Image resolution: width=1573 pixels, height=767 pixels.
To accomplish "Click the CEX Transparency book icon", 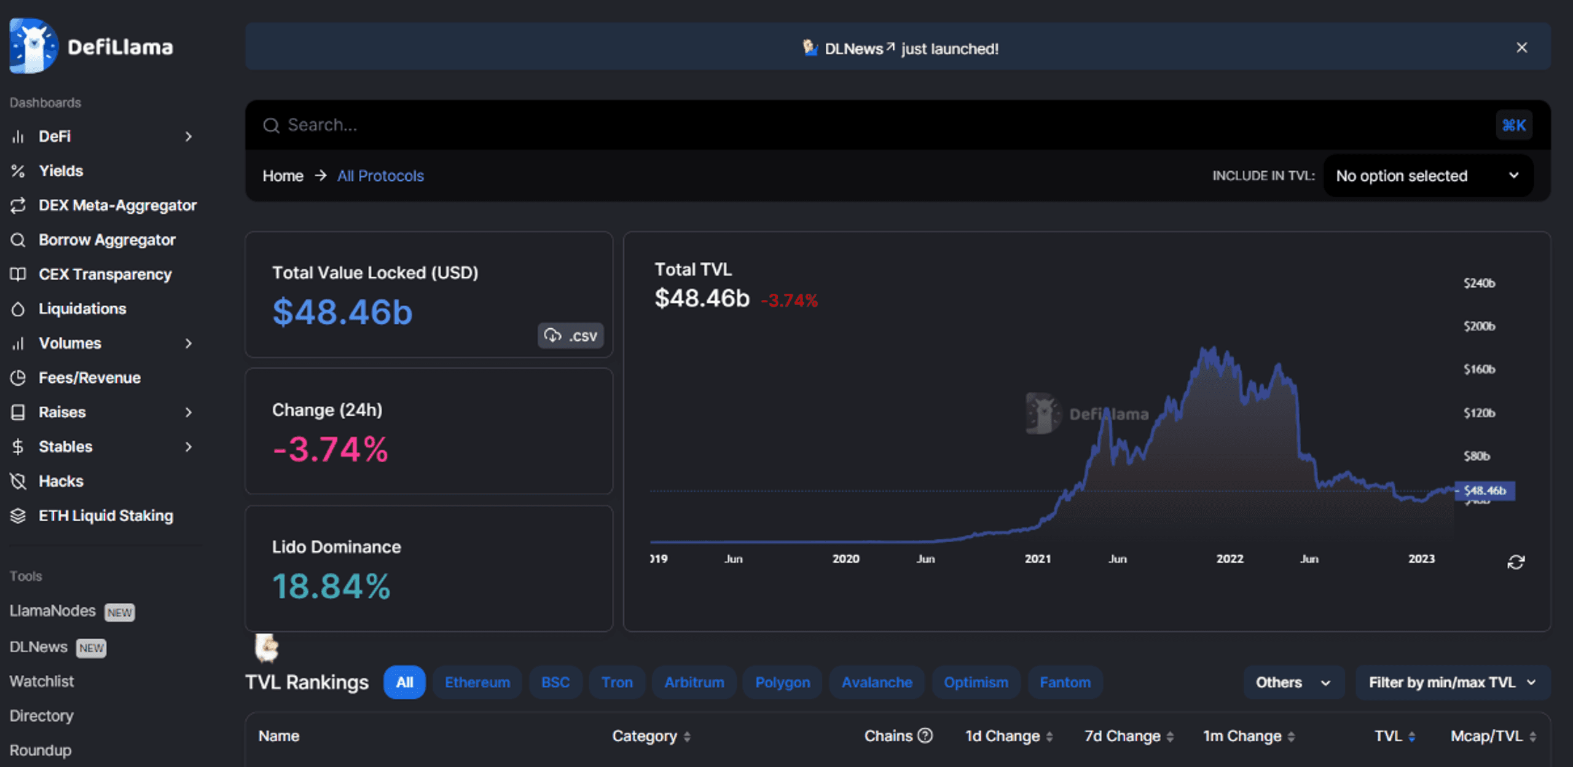I will 18,274.
